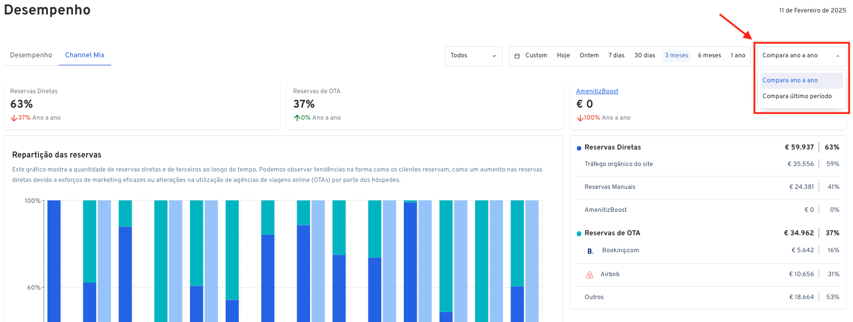This screenshot has height=322, width=853.
Task: Click the Reservas de OTA heading in breakdown panel
Action: point(612,233)
